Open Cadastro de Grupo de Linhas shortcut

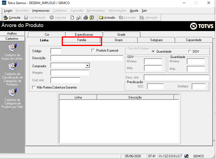click(12, 52)
